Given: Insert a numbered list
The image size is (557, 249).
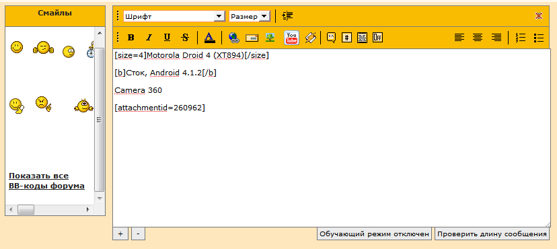Looking at the screenshot, I should tap(521, 37).
